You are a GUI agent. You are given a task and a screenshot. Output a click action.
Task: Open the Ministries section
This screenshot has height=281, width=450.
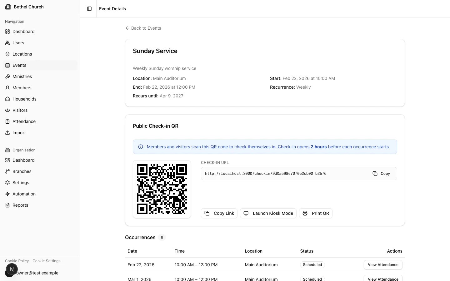point(40,76)
